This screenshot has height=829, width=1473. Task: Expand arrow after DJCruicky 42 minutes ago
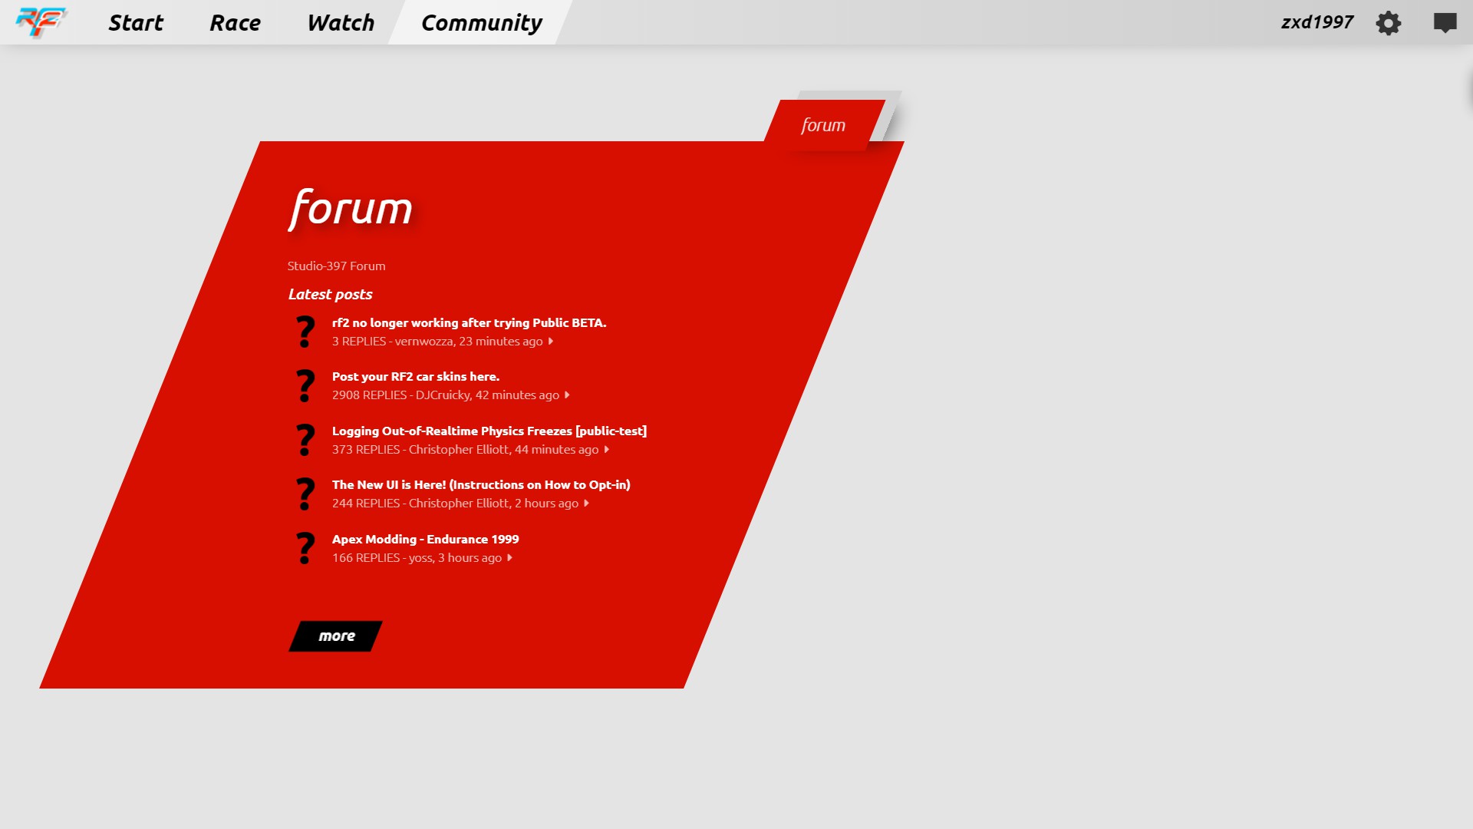click(568, 395)
